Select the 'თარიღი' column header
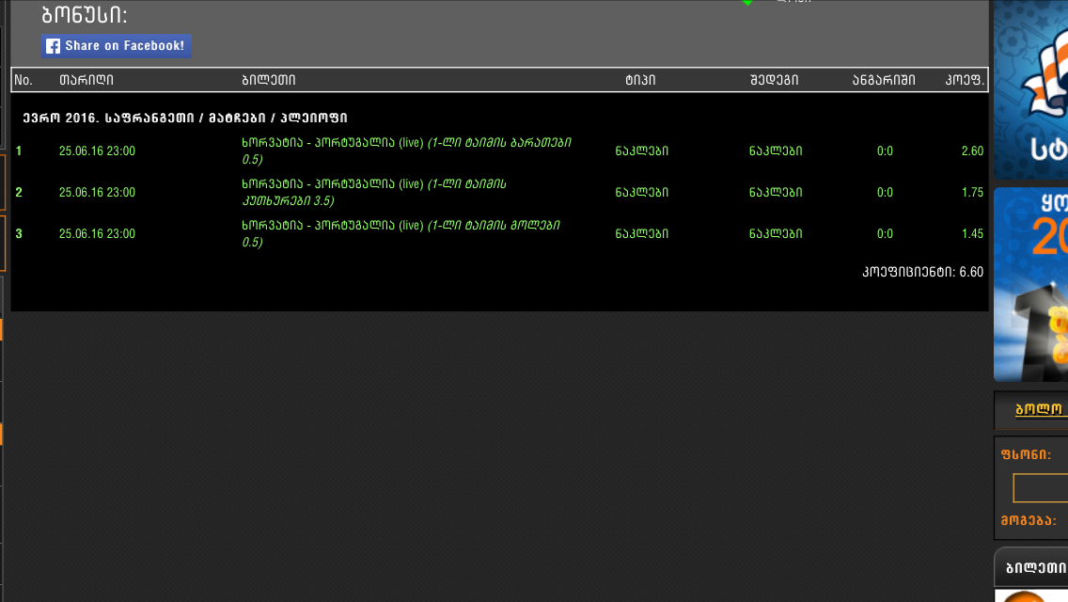This screenshot has width=1068, height=602. point(86,80)
